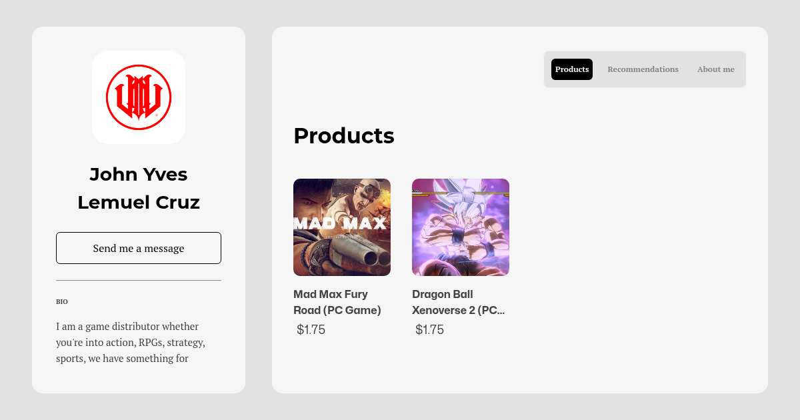
Task: Click the BIO section label
Action: pos(62,302)
